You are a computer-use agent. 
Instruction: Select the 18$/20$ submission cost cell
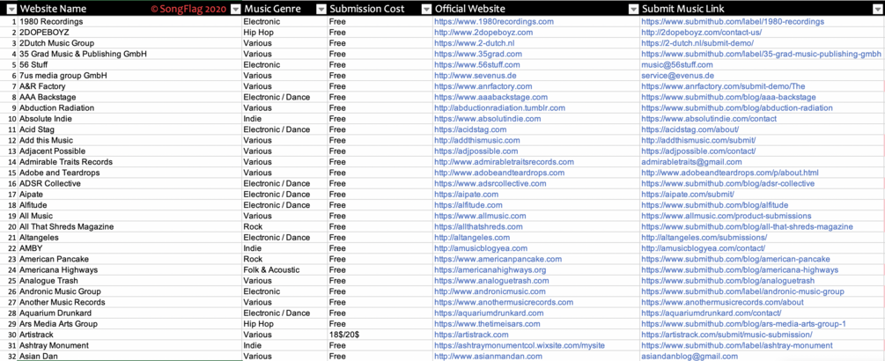pos(380,335)
